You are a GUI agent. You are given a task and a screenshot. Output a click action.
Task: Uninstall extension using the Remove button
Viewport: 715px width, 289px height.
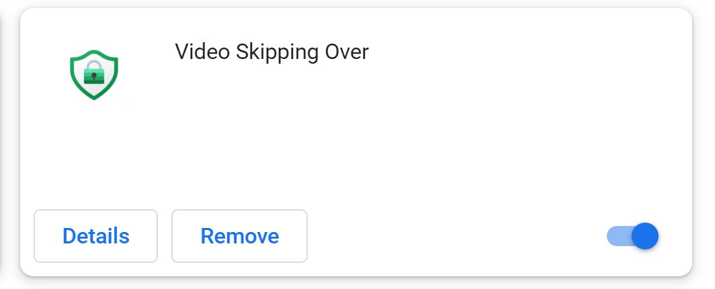239,236
